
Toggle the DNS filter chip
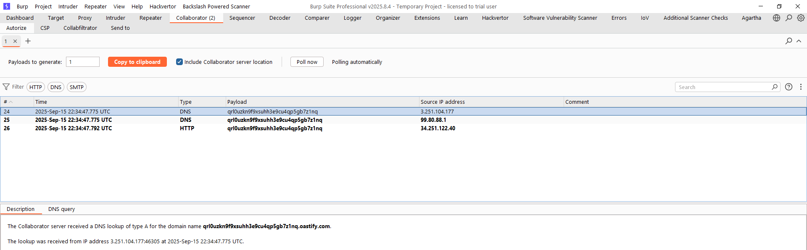point(56,87)
